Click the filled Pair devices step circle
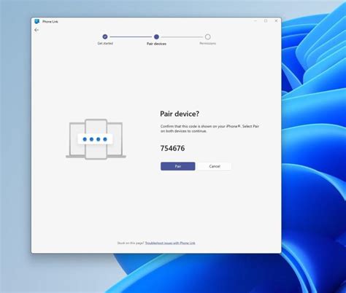This screenshot has width=346, height=293. pyautogui.click(x=156, y=36)
